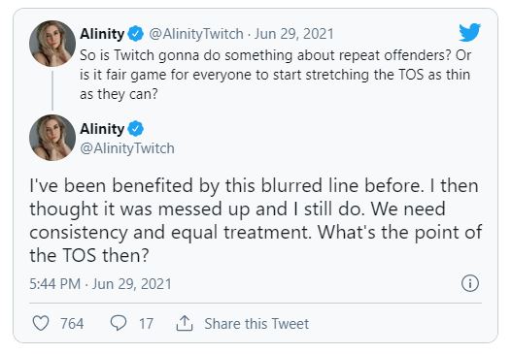
Task: Open second Alinity profile avatar
Action: [x=52, y=138]
